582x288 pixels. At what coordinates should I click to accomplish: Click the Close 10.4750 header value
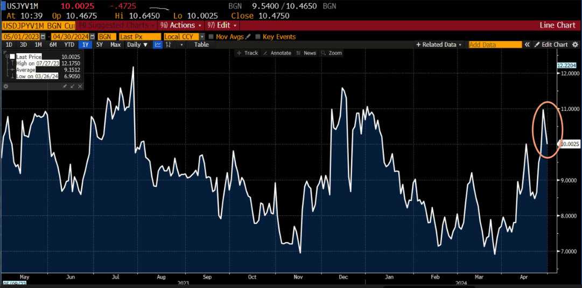[x=260, y=16]
